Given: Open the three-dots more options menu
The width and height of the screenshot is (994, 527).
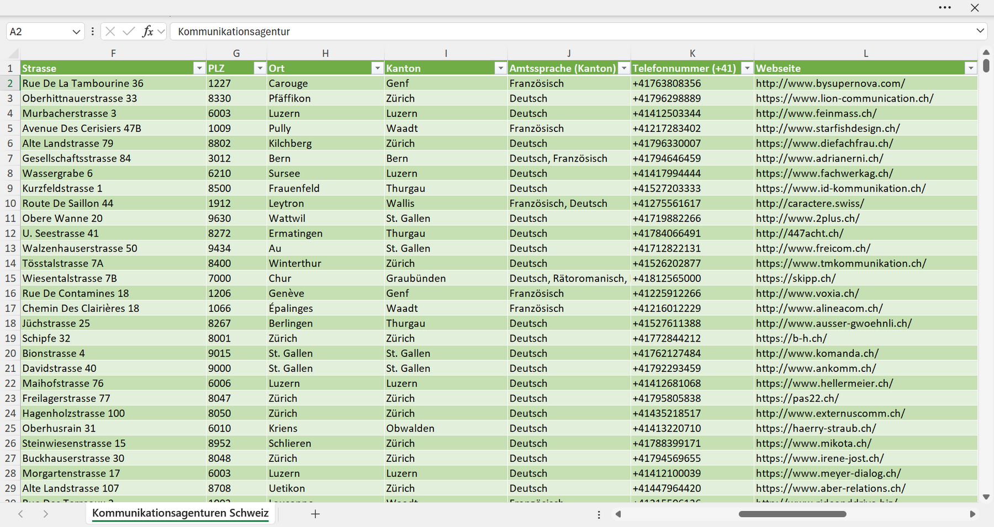Looking at the screenshot, I should 945,8.
